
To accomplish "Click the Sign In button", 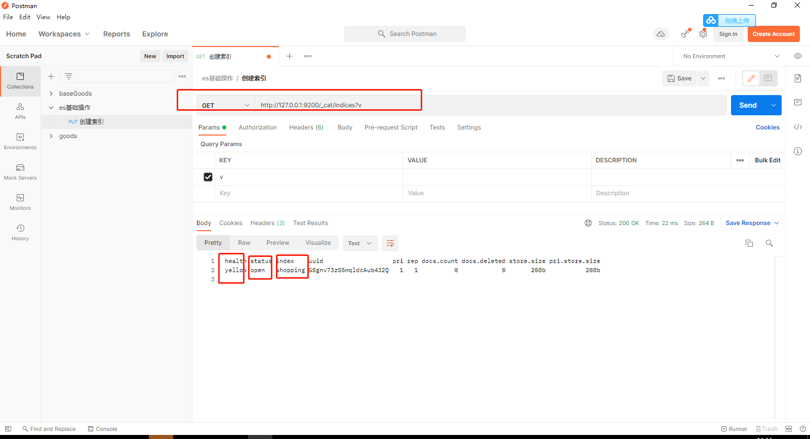I will pyautogui.click(x=728, y=34).
